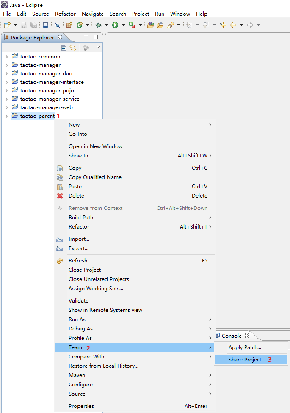
Task: Click the Open Task folder icon
Action: click(160, 25)
